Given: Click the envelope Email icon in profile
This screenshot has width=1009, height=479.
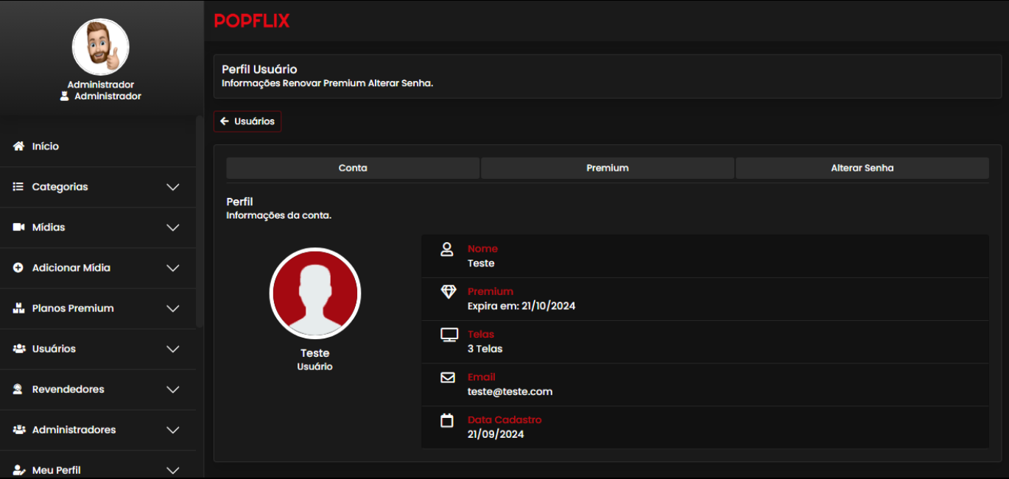Looking at the screenshot, I should pos(448,377).
